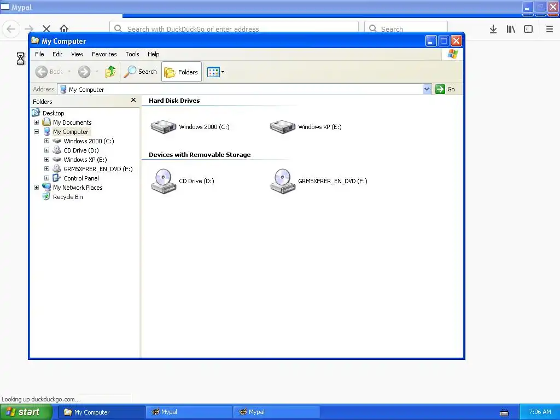Select My Computer in folder tree

(71, 132)
